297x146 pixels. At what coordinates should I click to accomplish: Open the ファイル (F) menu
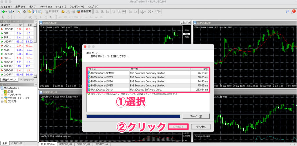pos(6,7)
